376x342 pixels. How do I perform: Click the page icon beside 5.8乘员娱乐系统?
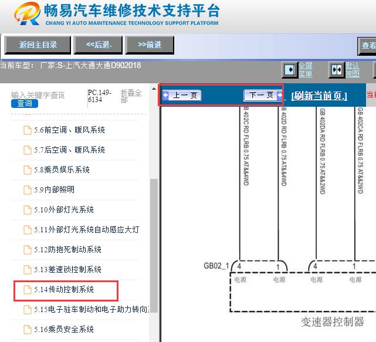(x=28, y=170)
